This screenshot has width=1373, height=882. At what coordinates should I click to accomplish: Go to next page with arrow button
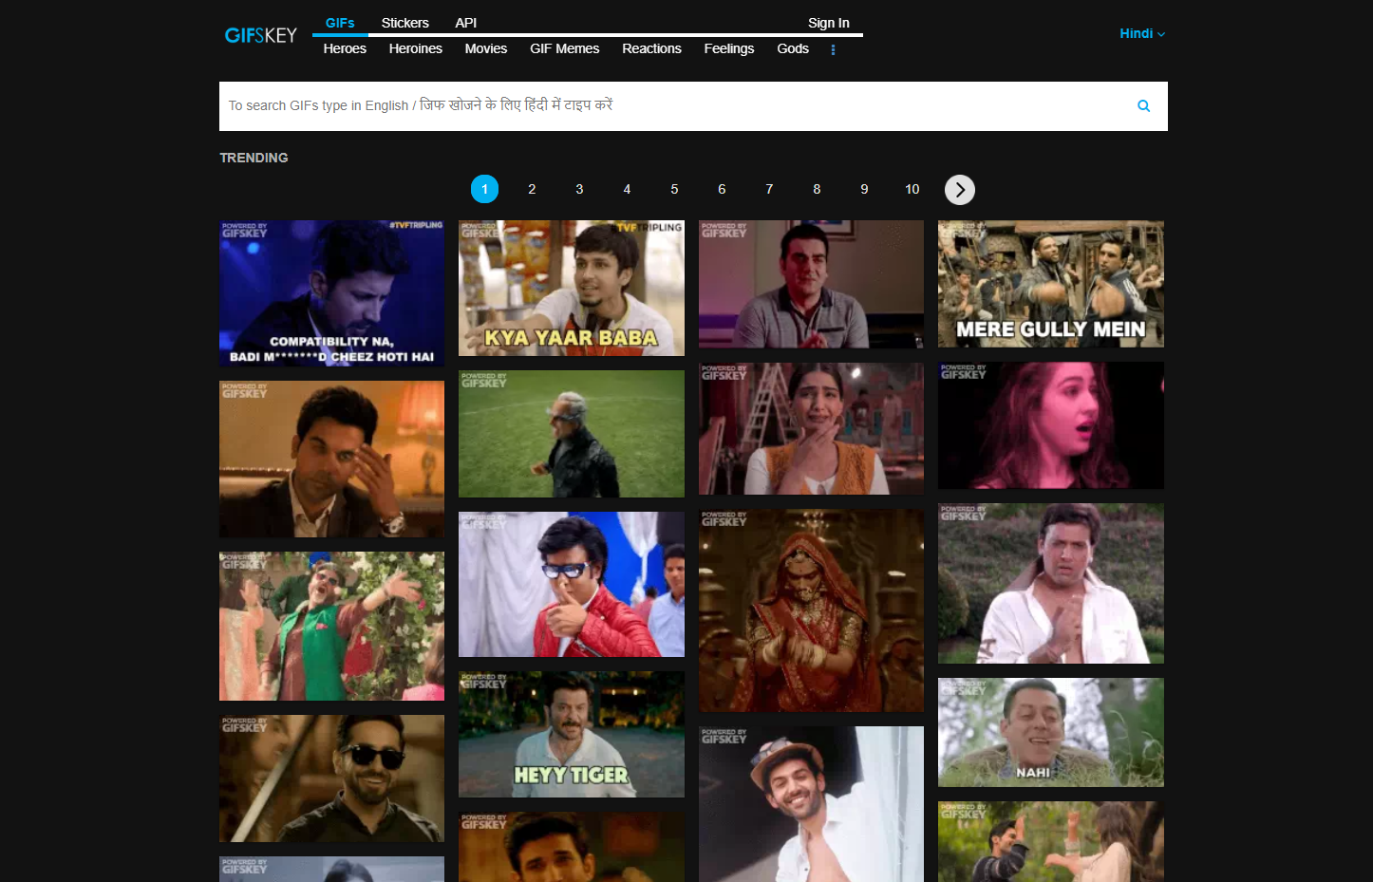point(960,190)
